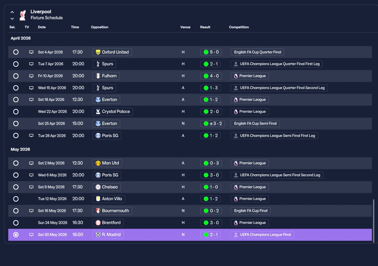Click the Result column header

pos(205,27)
